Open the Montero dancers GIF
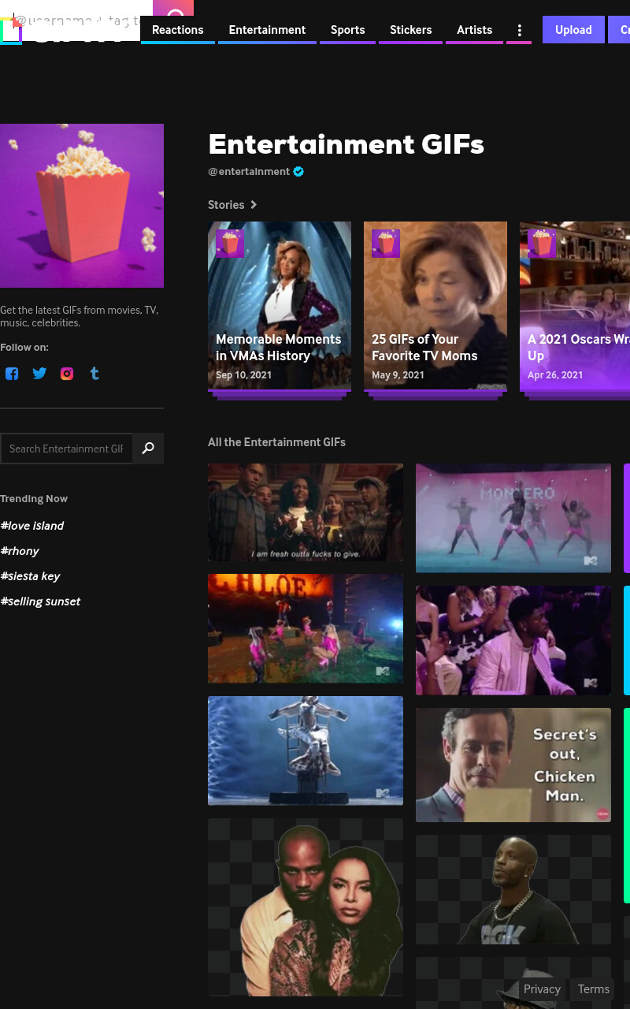 (513, 518)
